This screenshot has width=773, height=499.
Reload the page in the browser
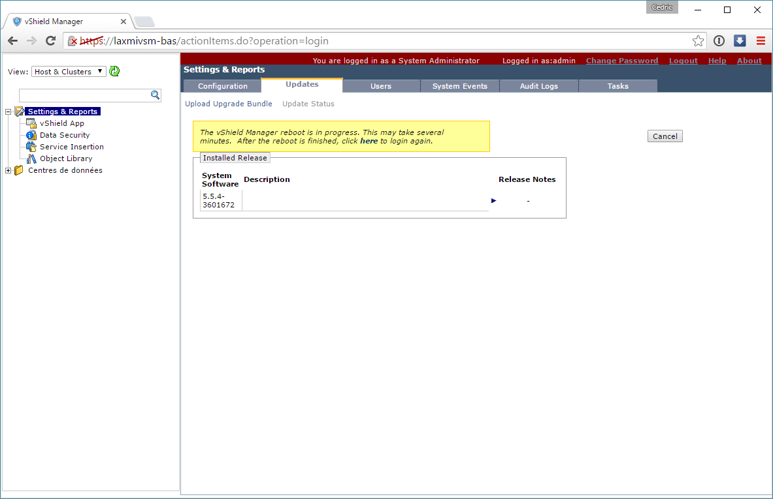50,41
